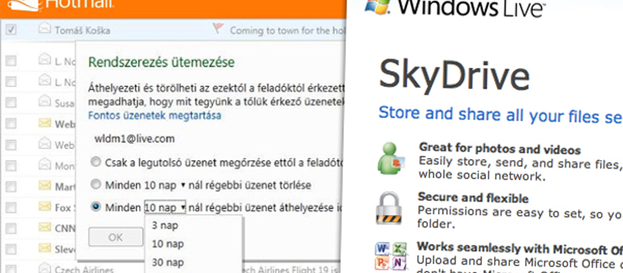
Task: Click the OK button in the dialog
Action: pos(116,237)
